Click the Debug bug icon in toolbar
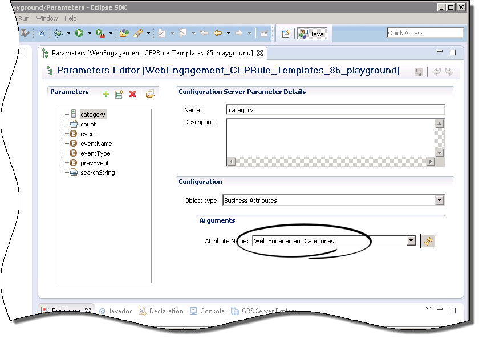The image size is (479, 339). pos(58,34)
